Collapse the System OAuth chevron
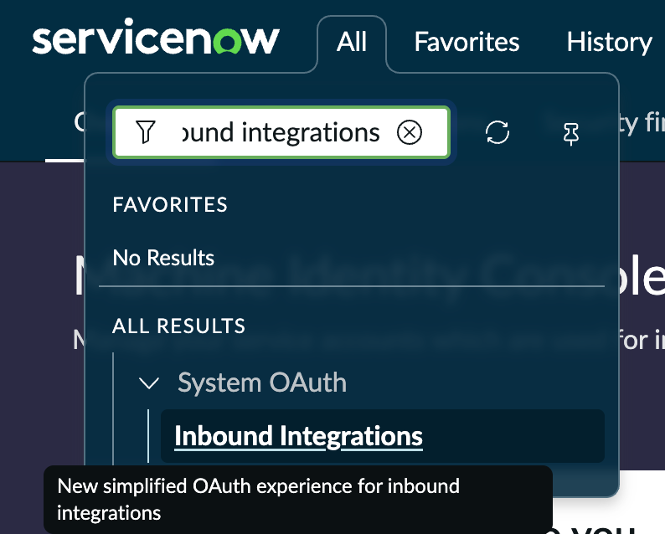 tap(149, 383)
